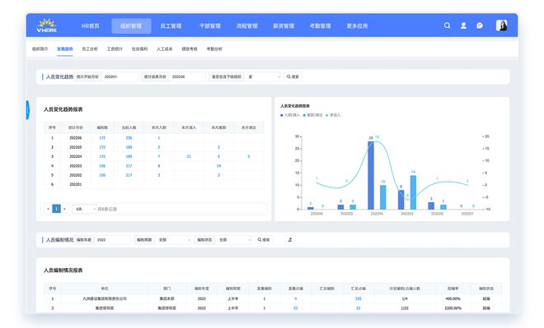The height and width of the screenshot is (328, 544).
Task: Open the rows-per-page dropdown
Action: pyautogui.click(x=84, y=209)
